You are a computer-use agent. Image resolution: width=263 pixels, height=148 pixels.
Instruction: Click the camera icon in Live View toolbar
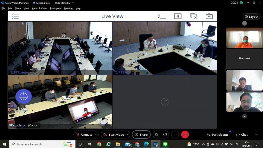point(162,16)
